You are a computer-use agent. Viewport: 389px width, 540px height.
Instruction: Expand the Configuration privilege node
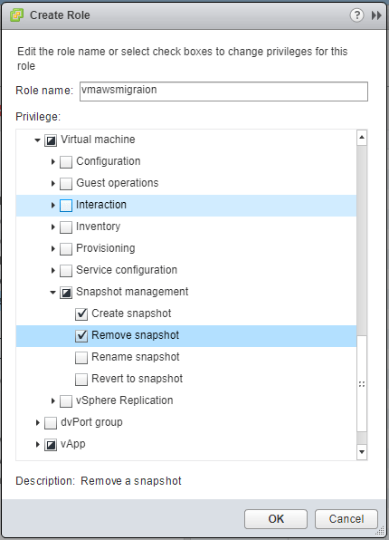point(53,161)
